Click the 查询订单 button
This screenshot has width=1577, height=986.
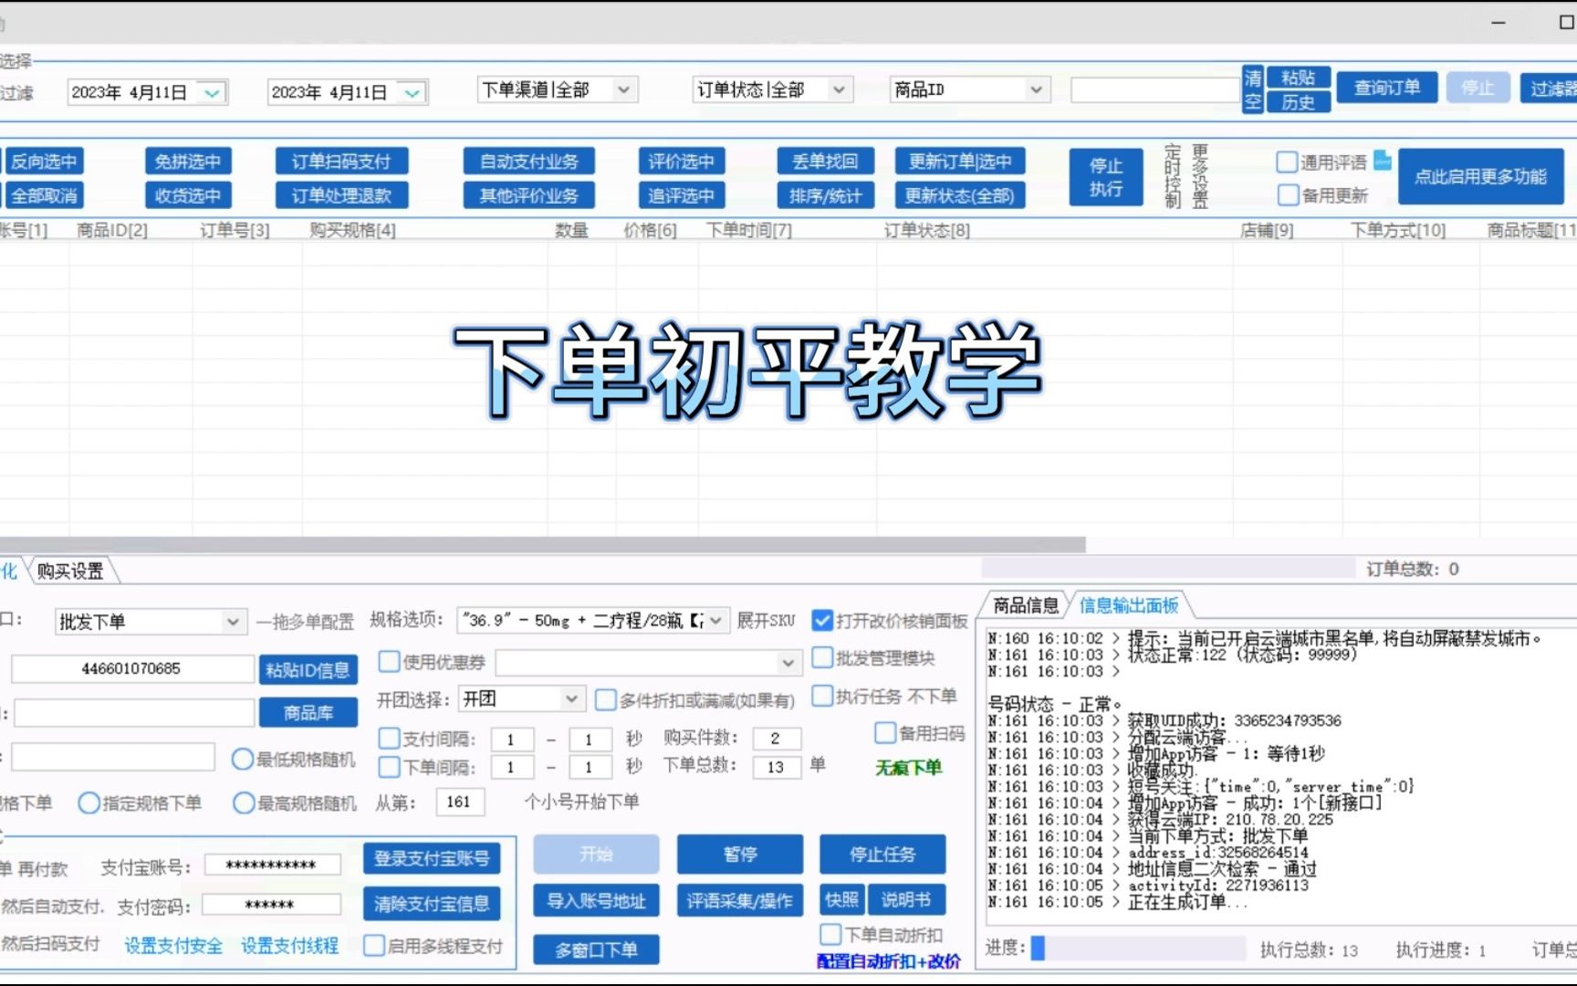point(1386,88)
